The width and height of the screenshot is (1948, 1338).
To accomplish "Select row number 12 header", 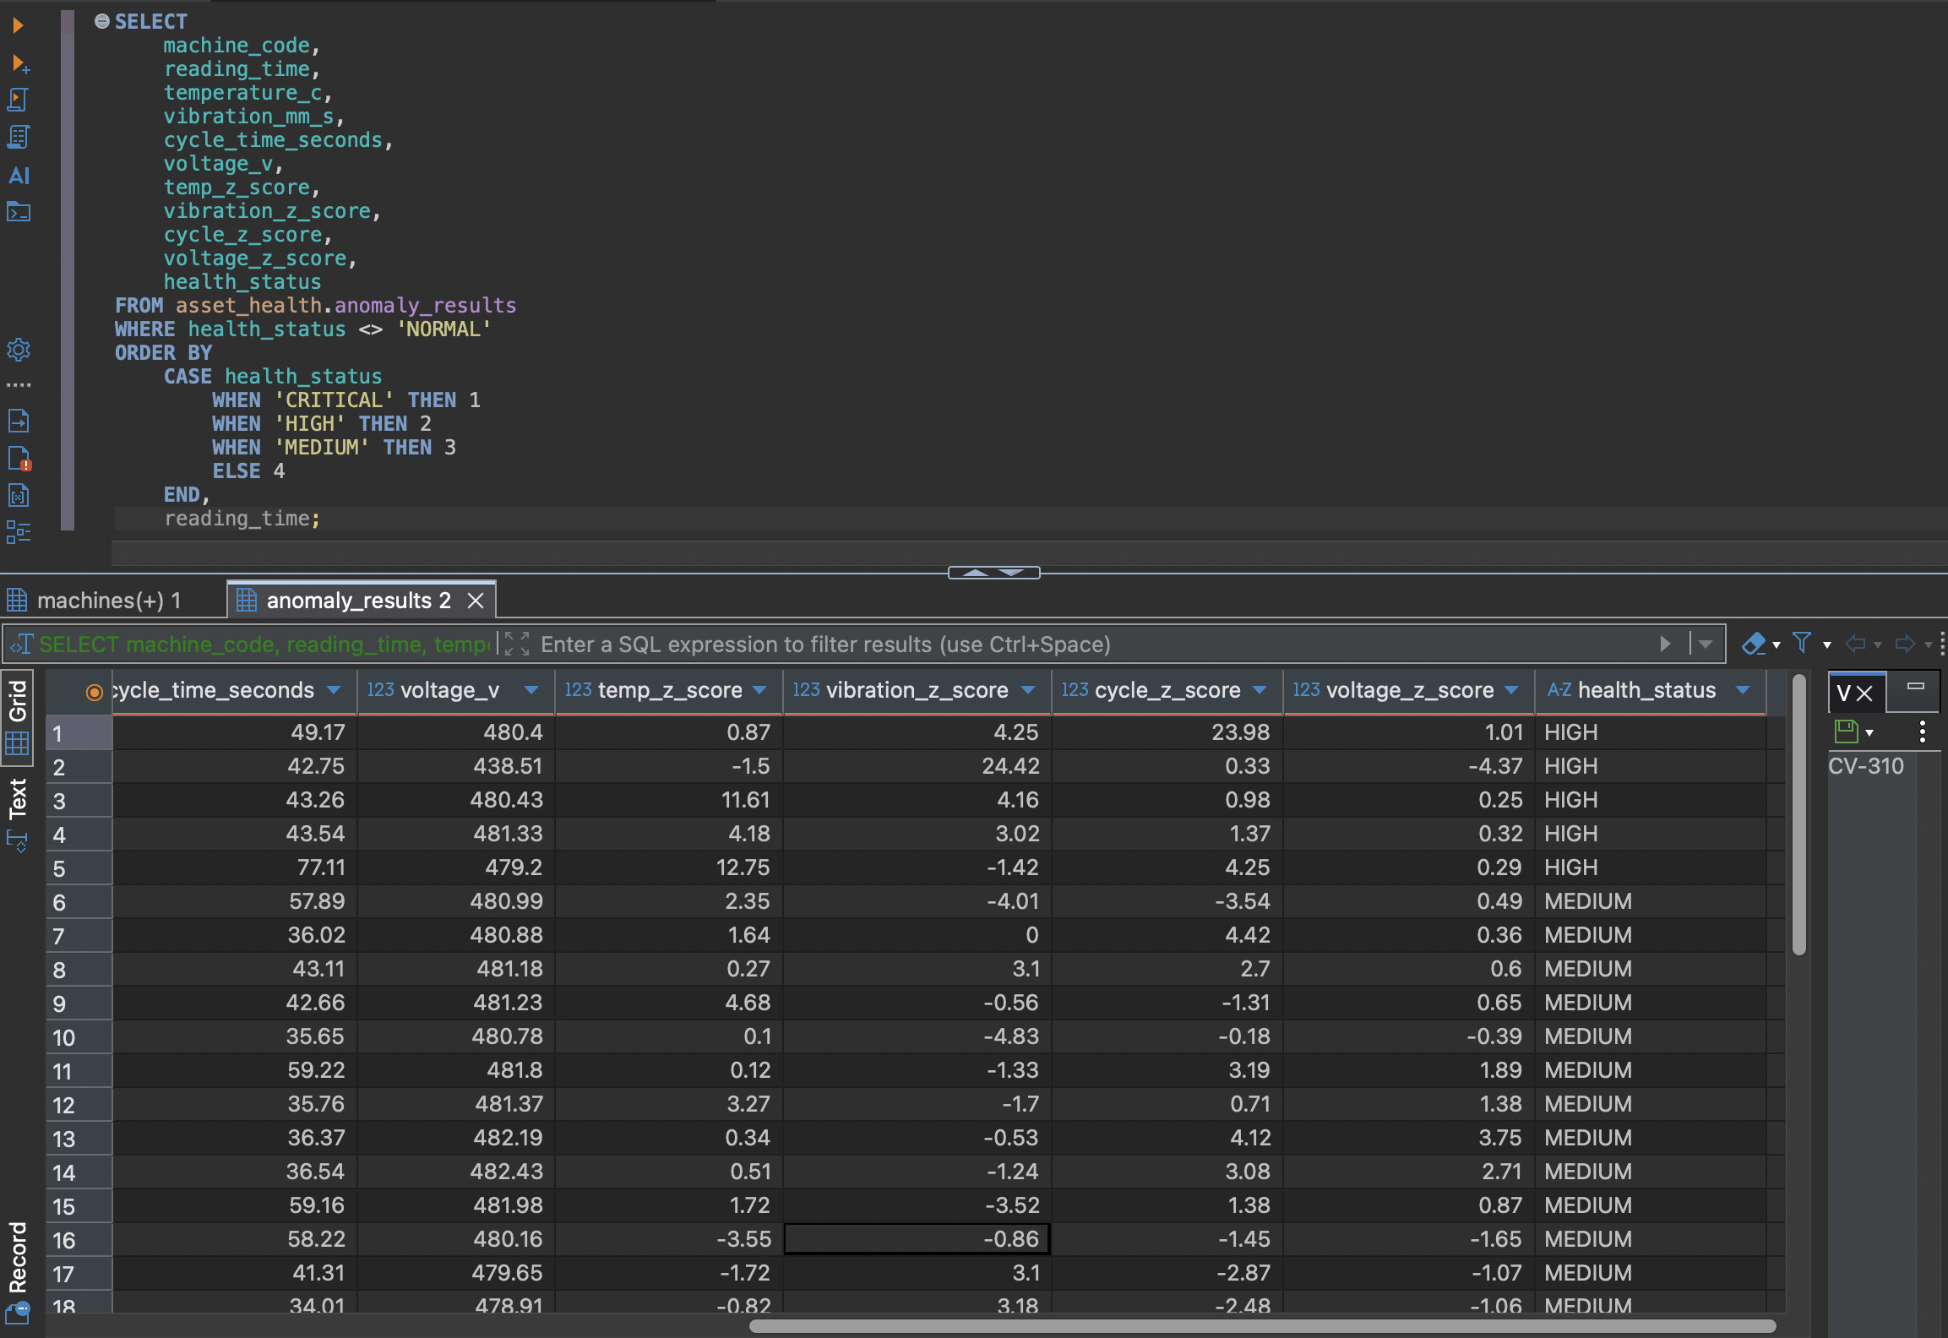I will (79, 1104).
